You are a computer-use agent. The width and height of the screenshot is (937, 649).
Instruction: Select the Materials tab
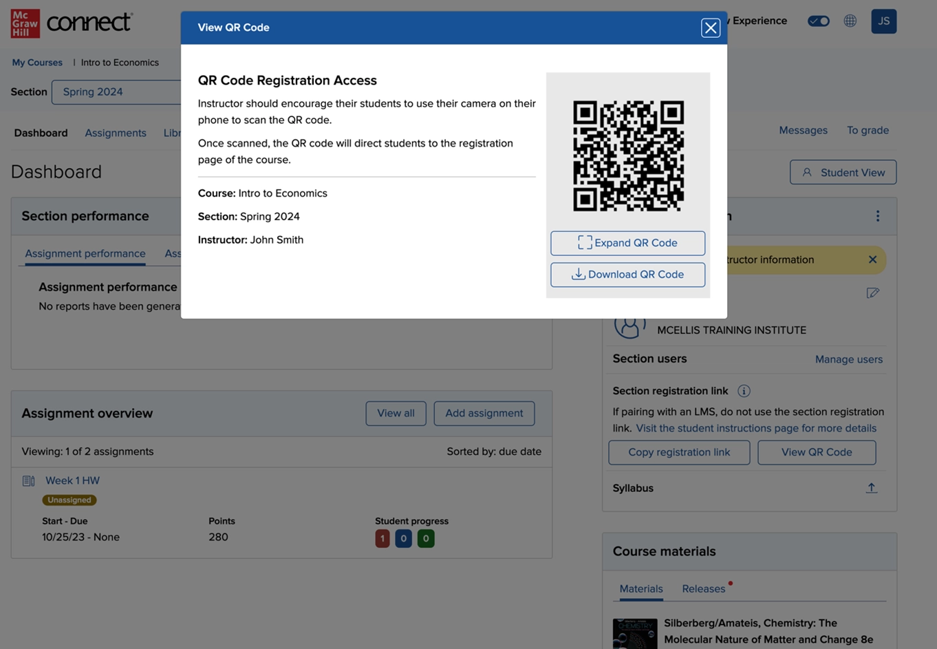641,589
